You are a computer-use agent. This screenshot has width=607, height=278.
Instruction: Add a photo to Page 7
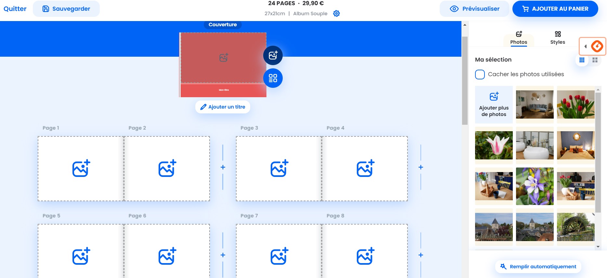tap(279, 256)
